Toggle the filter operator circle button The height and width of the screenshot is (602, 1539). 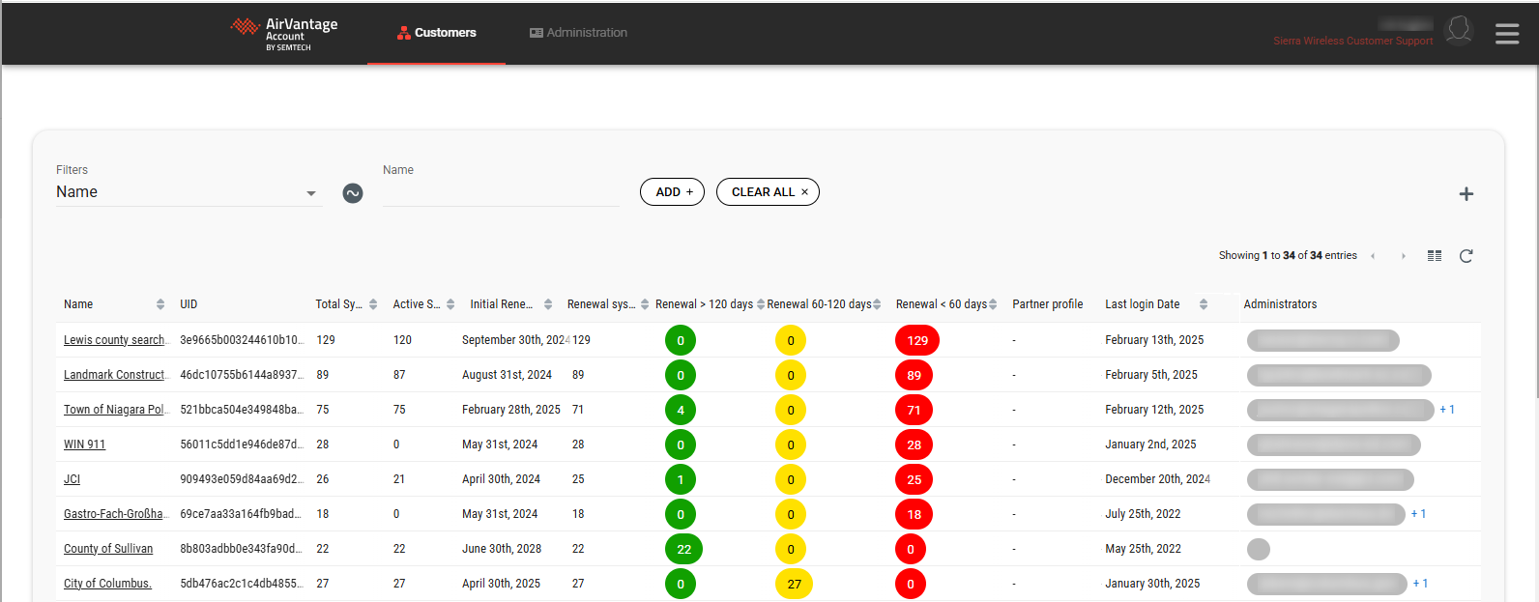pyautogui.click(x=353, y=193)
